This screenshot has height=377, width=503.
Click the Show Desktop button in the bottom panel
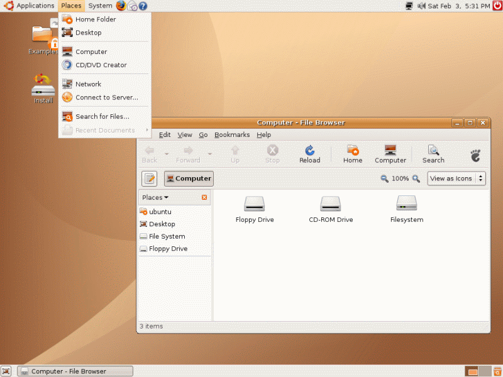tap(6, 371)
